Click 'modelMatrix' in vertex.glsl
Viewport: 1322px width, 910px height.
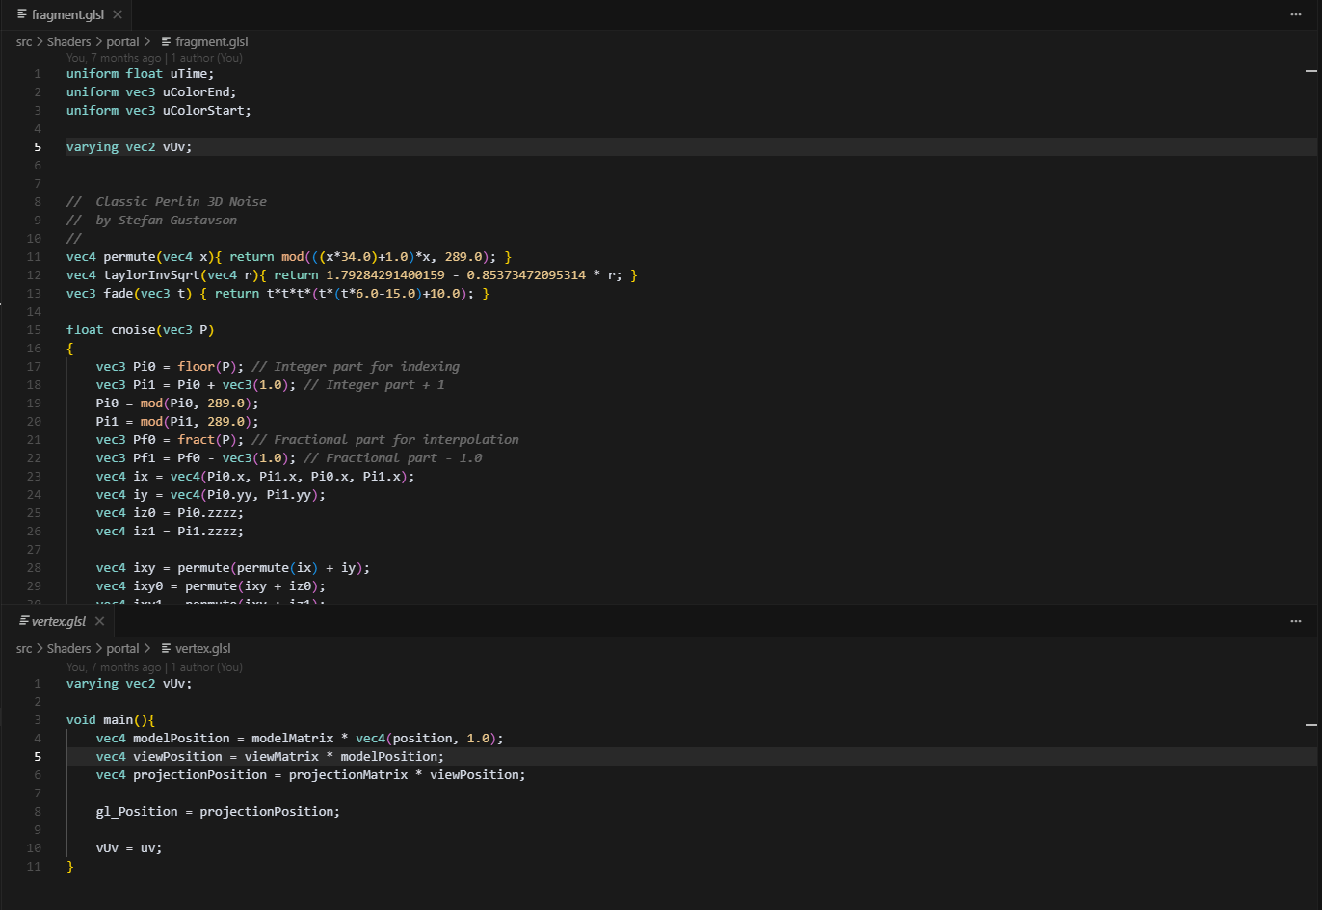tap(293, 739)
